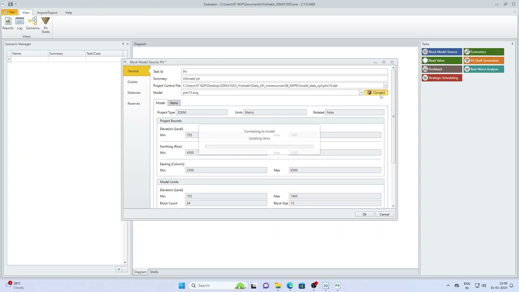Open File Explorer from the taskbar
The width and height of the screenshot is (519, 292).
[x=278, y=286]
